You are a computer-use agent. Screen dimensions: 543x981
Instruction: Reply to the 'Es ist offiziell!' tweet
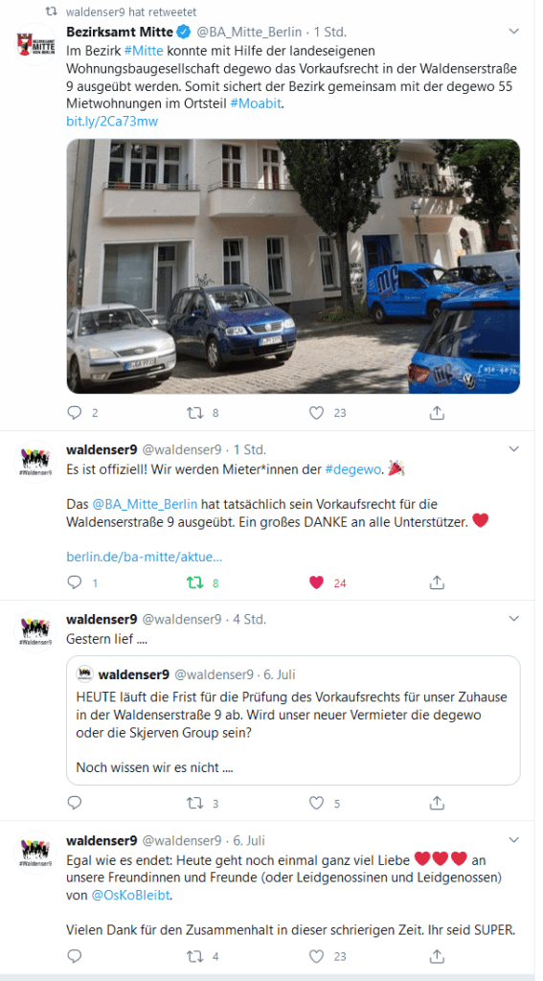click(x=75, y=582)
